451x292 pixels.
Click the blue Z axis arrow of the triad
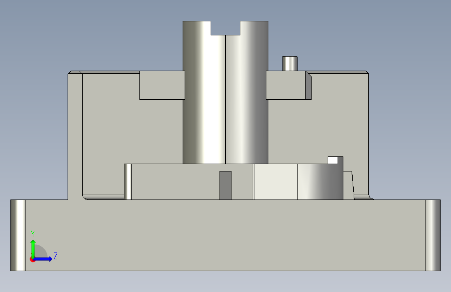(43, 259)
